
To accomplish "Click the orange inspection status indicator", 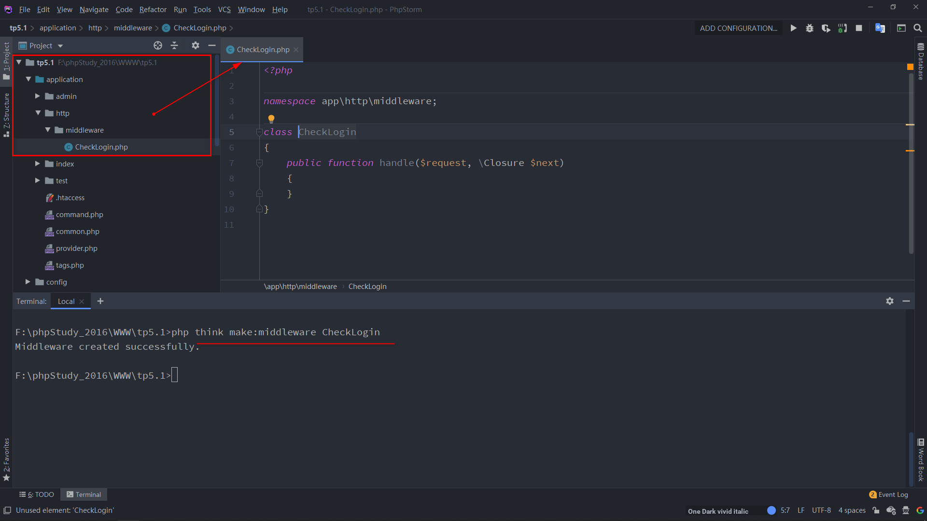I will 910,67.
